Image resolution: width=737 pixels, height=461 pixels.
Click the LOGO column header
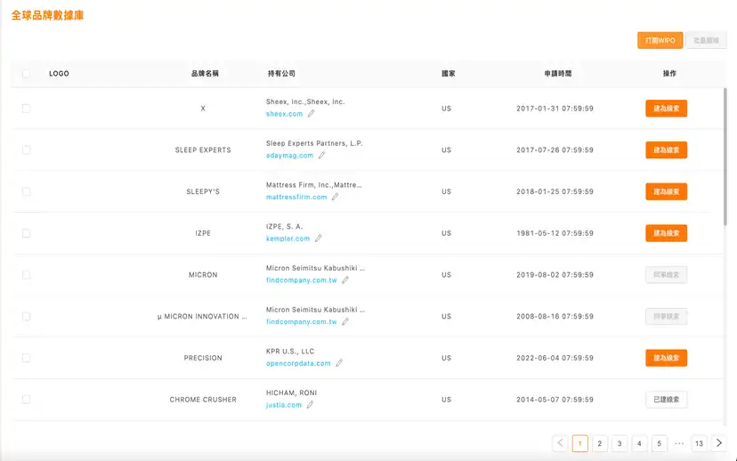[59, 73]
